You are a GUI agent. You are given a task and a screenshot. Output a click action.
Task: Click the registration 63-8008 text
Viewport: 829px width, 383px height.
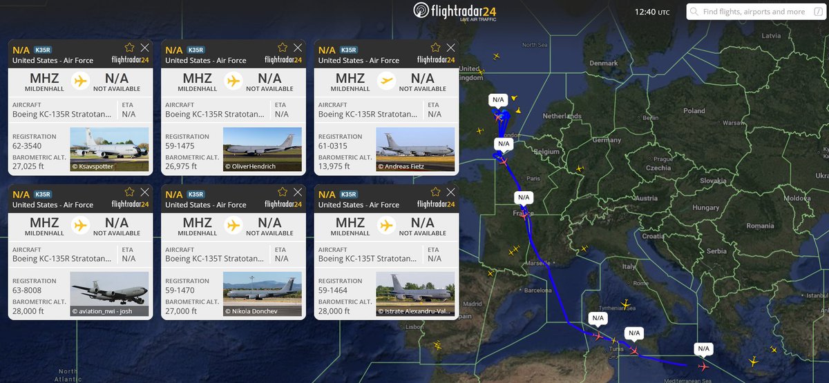(28, 291)
